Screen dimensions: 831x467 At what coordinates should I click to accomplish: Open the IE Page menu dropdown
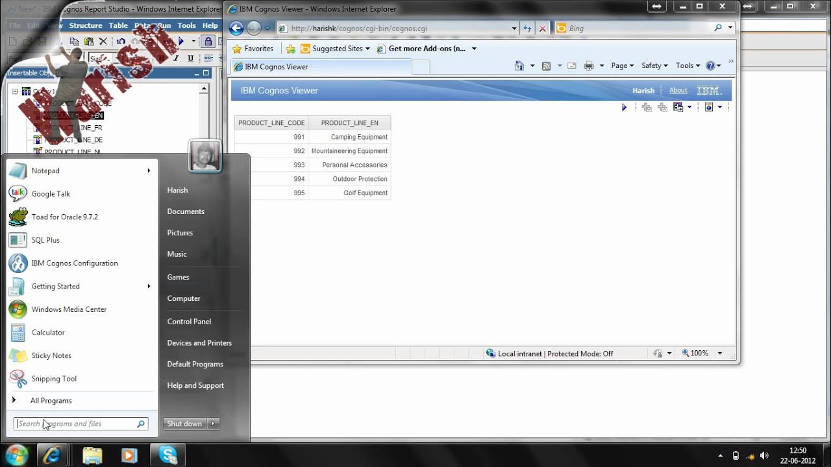point(622,66)
